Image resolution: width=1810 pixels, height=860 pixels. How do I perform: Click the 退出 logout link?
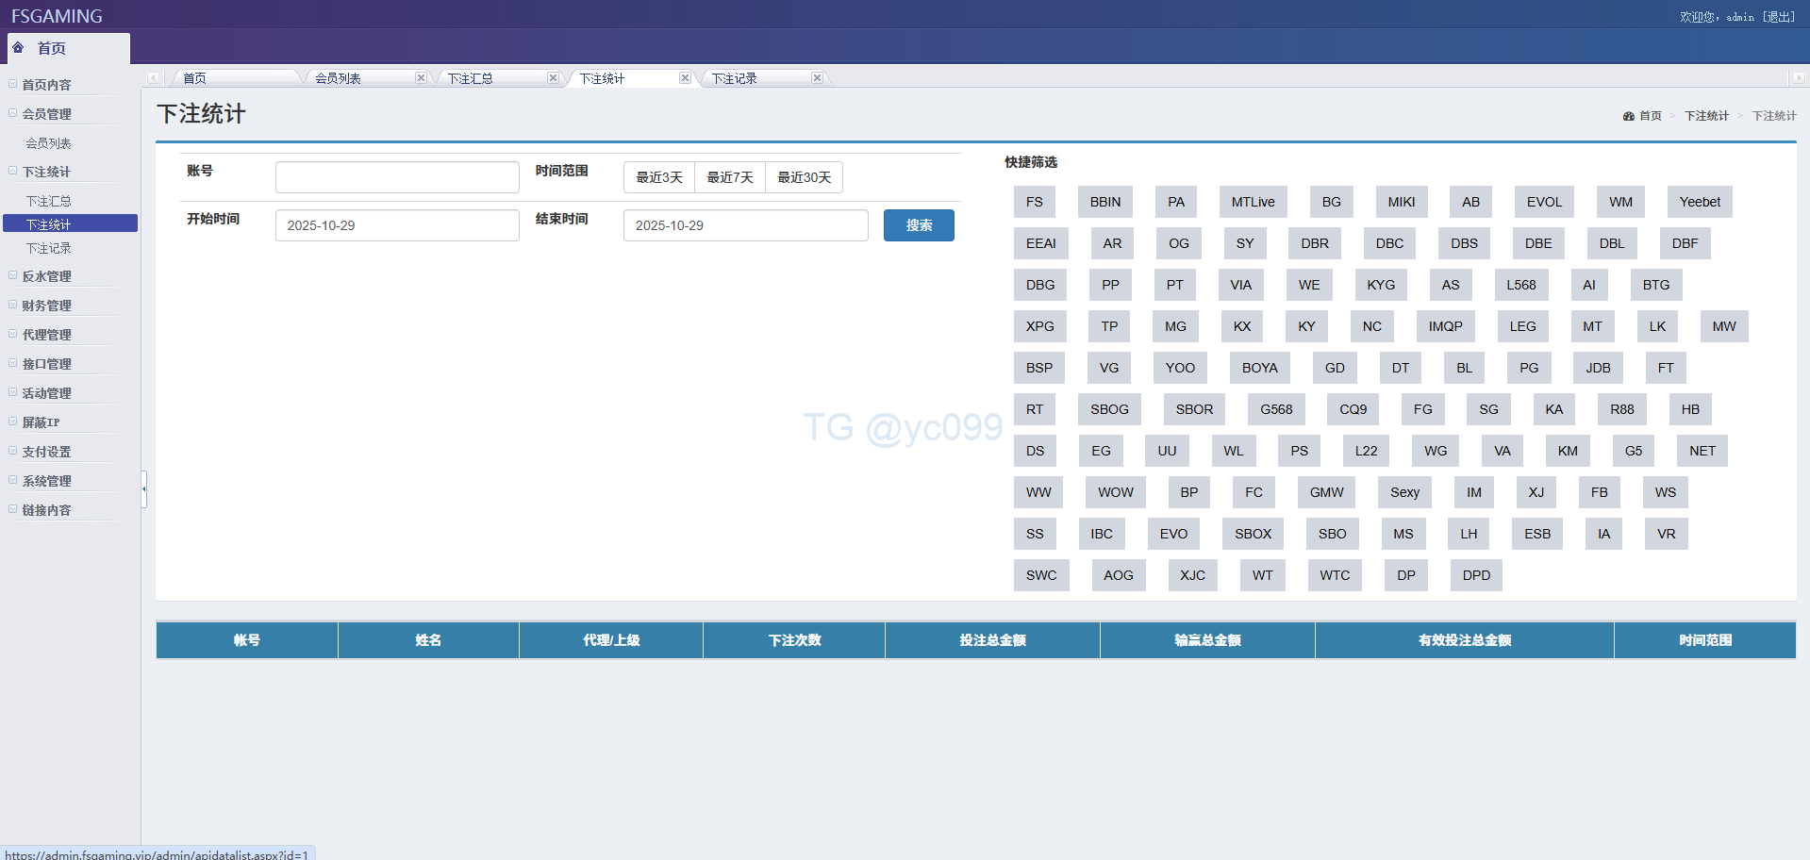1779,17
